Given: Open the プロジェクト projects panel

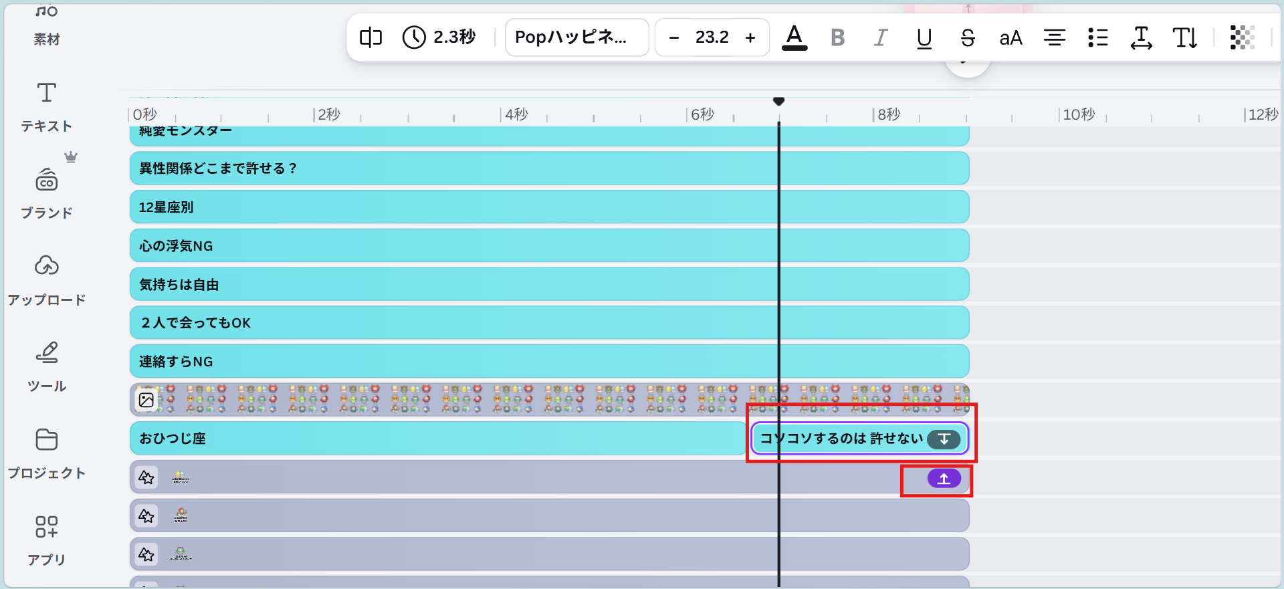Looking at the screenshot, I should point(46,453).
